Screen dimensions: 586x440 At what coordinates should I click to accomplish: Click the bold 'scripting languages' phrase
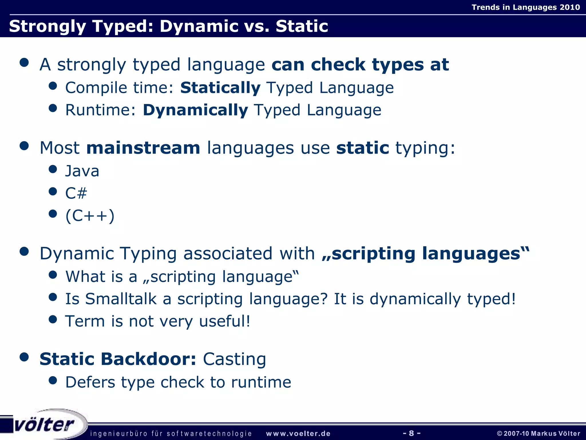(x=425, y=254)
